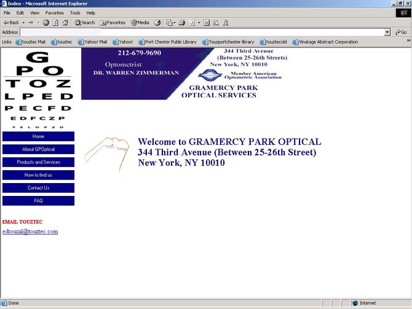
Task: Go back with the Back button
Action: pos(11,23)
